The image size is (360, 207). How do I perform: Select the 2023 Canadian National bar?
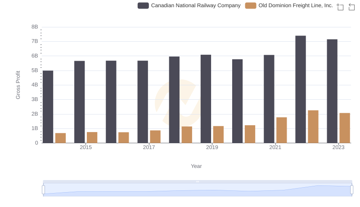tap(332, 91)
